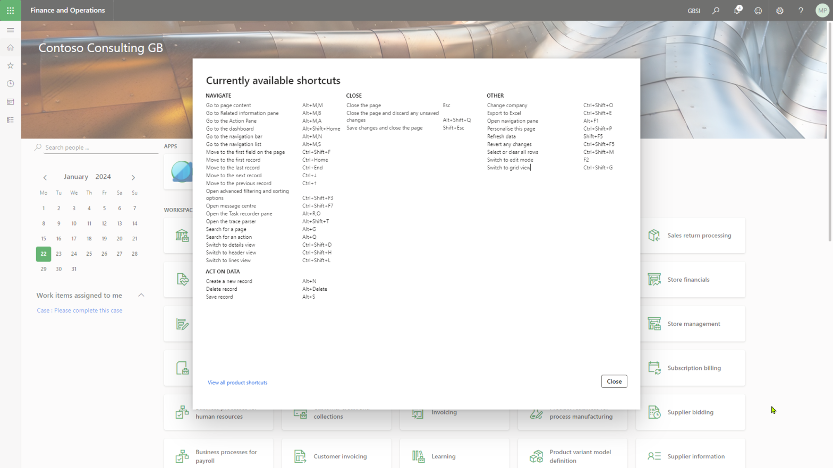Open the Please complete this case link
Viewport: 833px width, 468px height.
click(x=79, y=310)
